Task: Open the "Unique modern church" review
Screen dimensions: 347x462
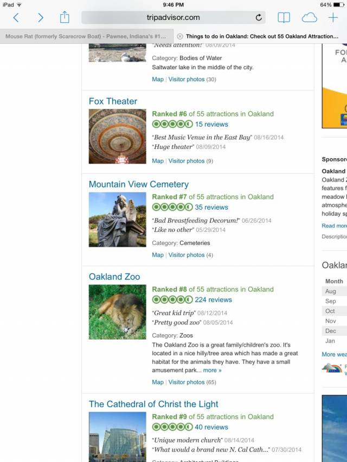Action: (188, 440)
